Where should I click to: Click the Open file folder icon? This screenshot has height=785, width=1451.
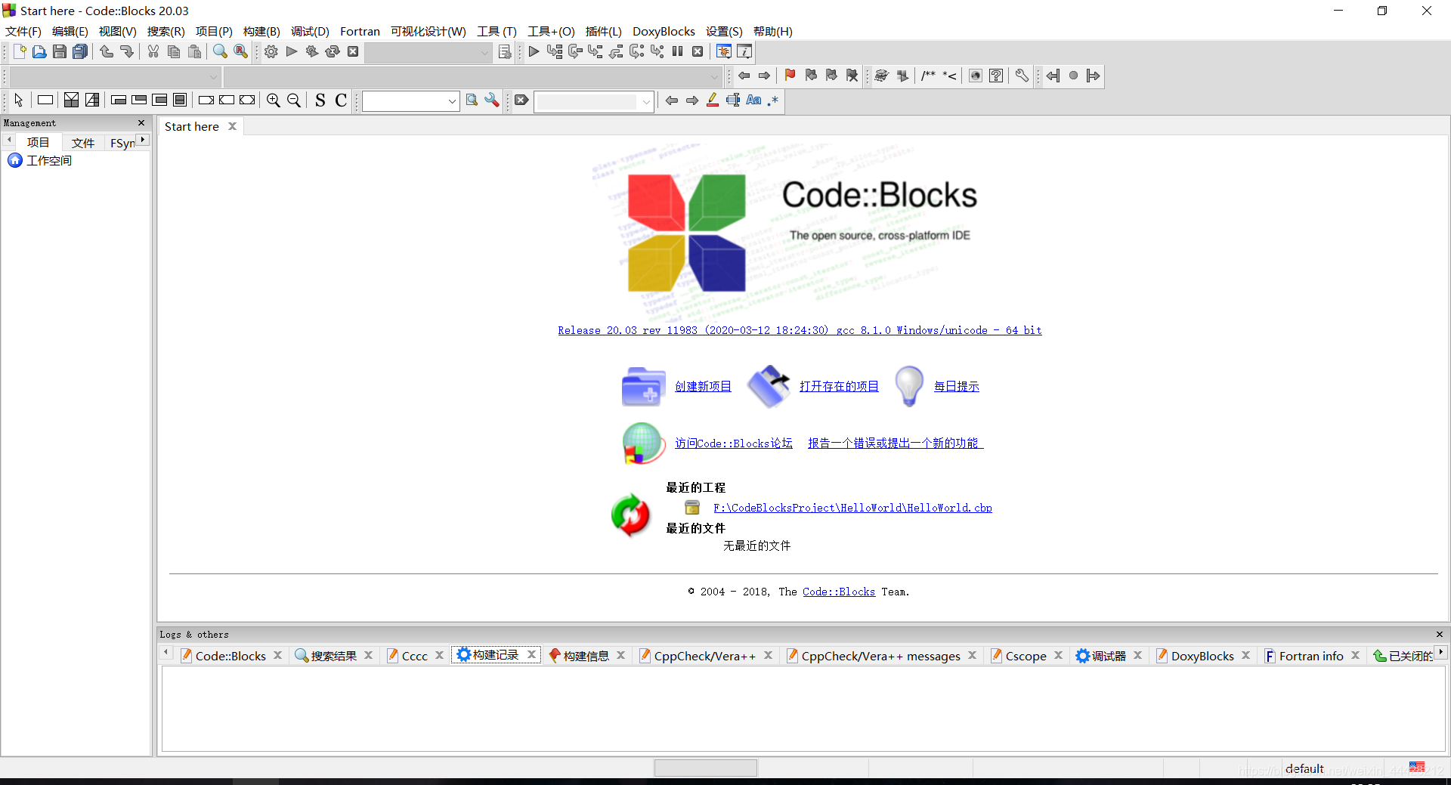pyautogui.click(x=39, y=51)
